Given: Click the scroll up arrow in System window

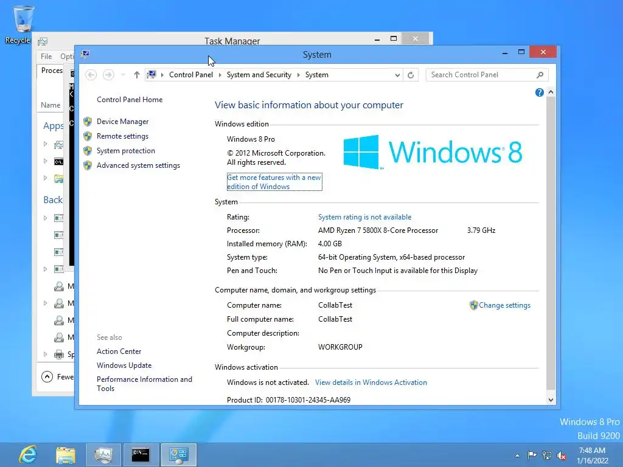Looking at the screenshot, I should point(551,92).
